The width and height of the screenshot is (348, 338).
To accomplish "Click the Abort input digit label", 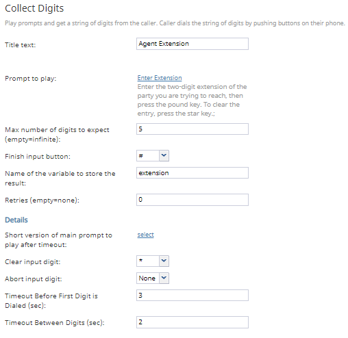I will coord(34,279).
